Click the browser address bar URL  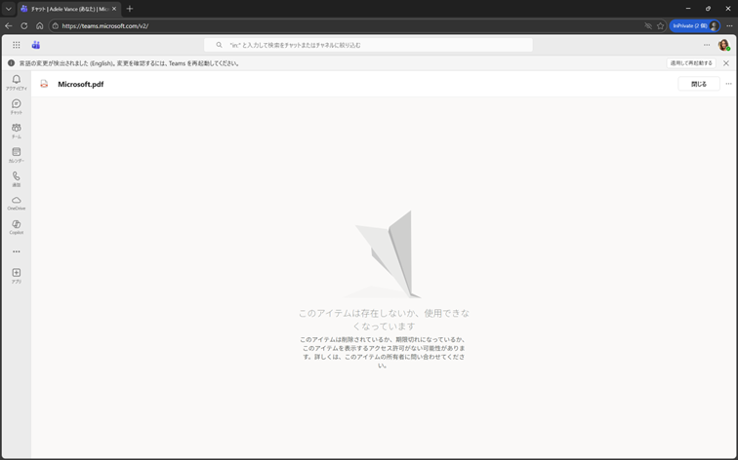(105, 26)
